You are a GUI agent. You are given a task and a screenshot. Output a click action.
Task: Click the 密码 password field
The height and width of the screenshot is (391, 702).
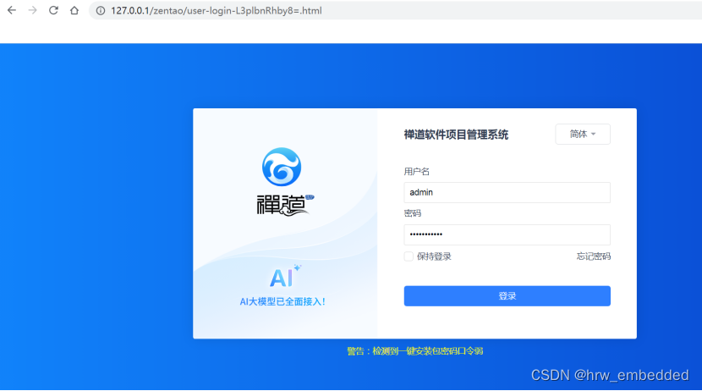(507, 234)
